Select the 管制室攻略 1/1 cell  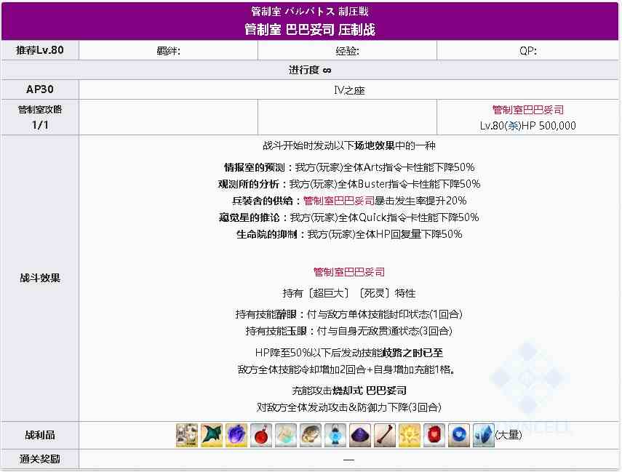40,117
